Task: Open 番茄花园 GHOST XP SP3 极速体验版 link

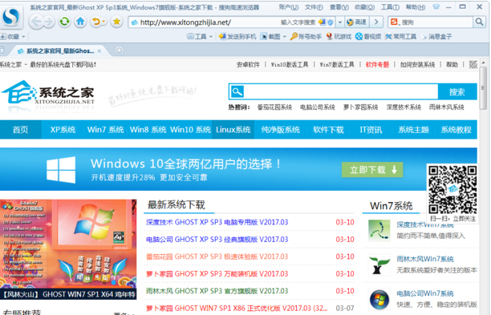Action: 217,256
